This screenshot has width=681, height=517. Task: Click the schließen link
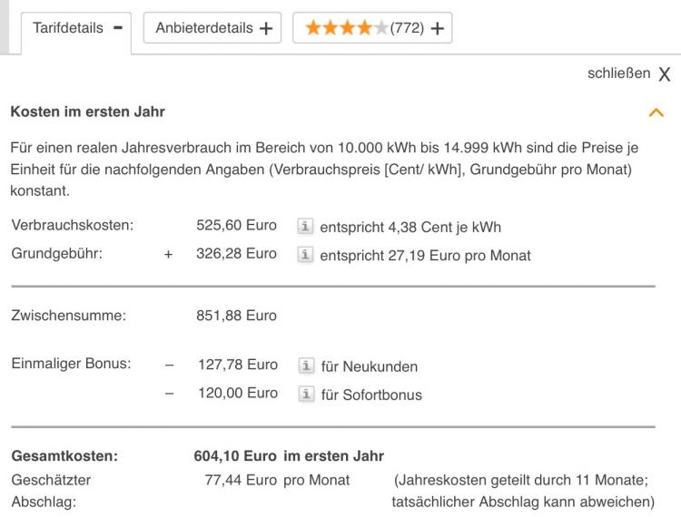(x=618, y=73)
